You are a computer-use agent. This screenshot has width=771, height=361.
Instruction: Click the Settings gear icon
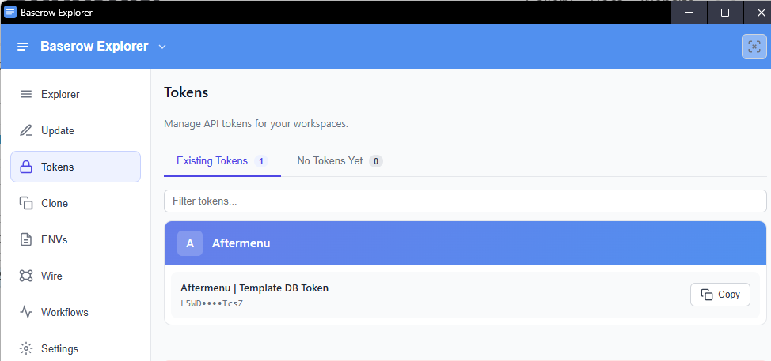point(26,348)
